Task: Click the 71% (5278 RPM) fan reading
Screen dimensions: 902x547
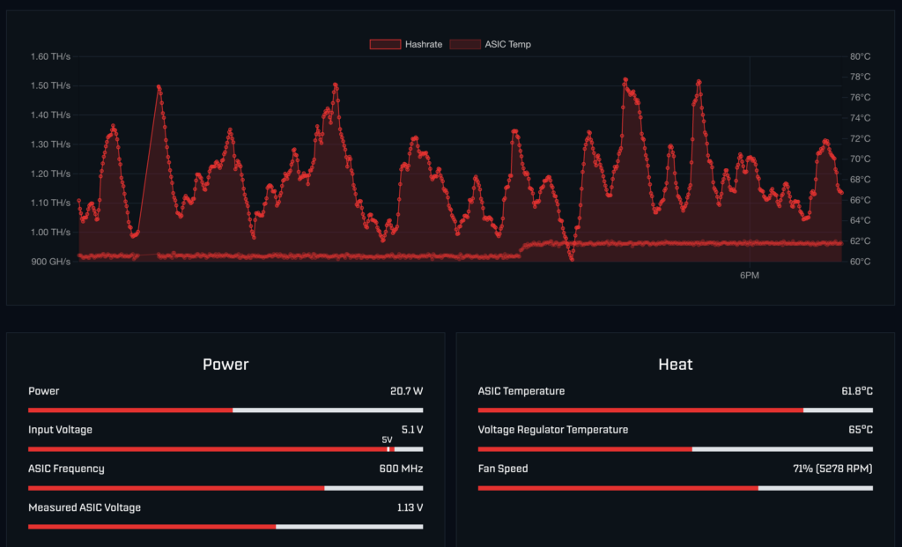Action: (x=832, y=469)
